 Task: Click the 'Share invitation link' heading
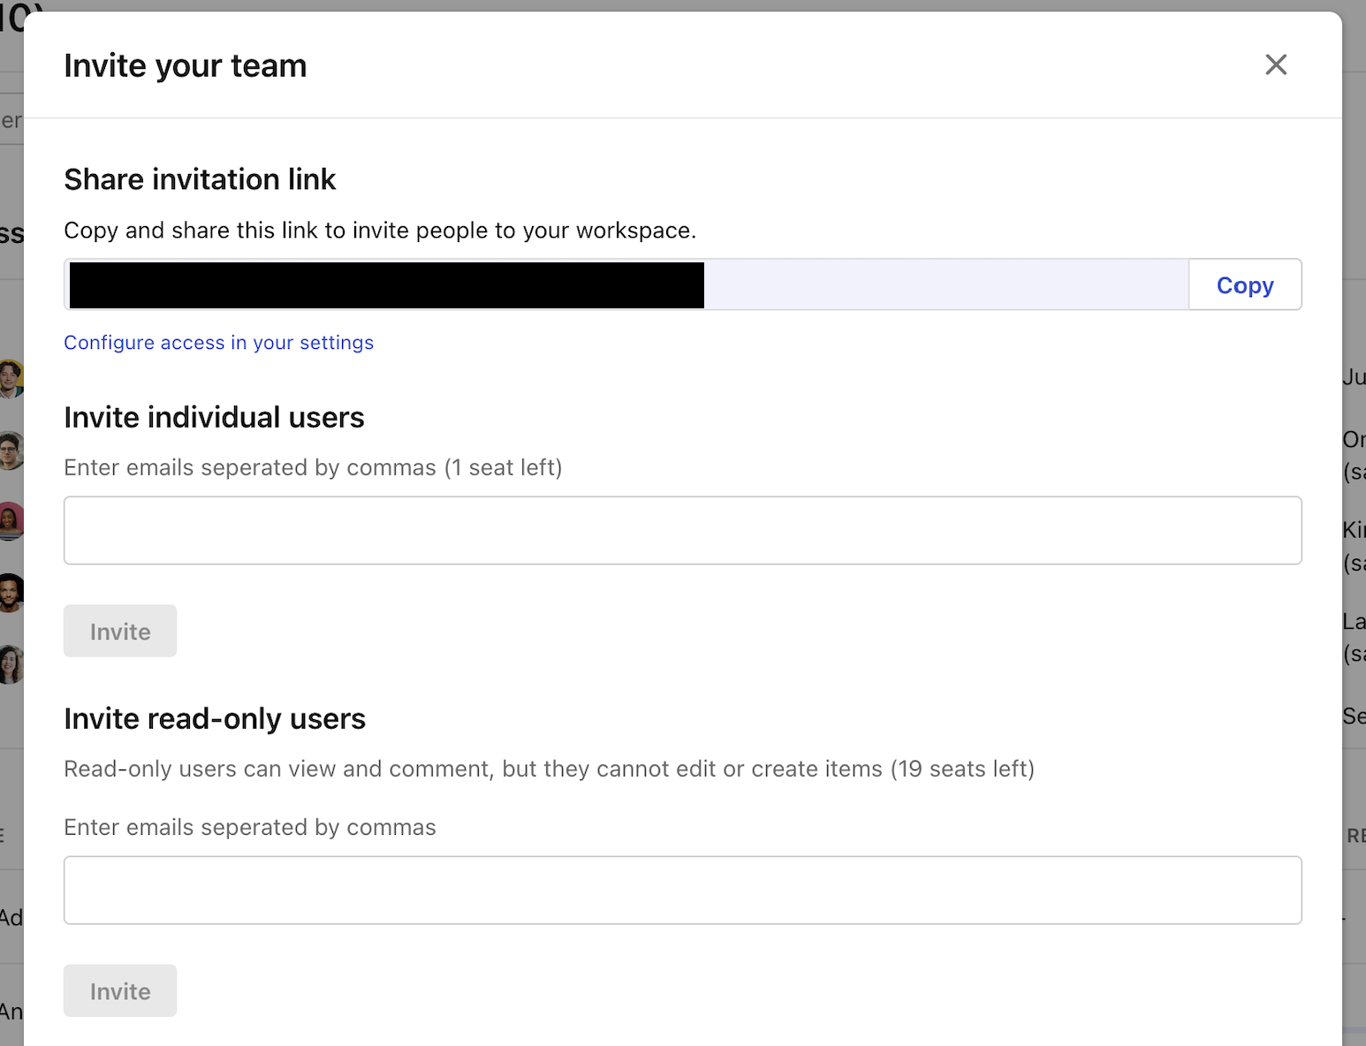point(200,179)
